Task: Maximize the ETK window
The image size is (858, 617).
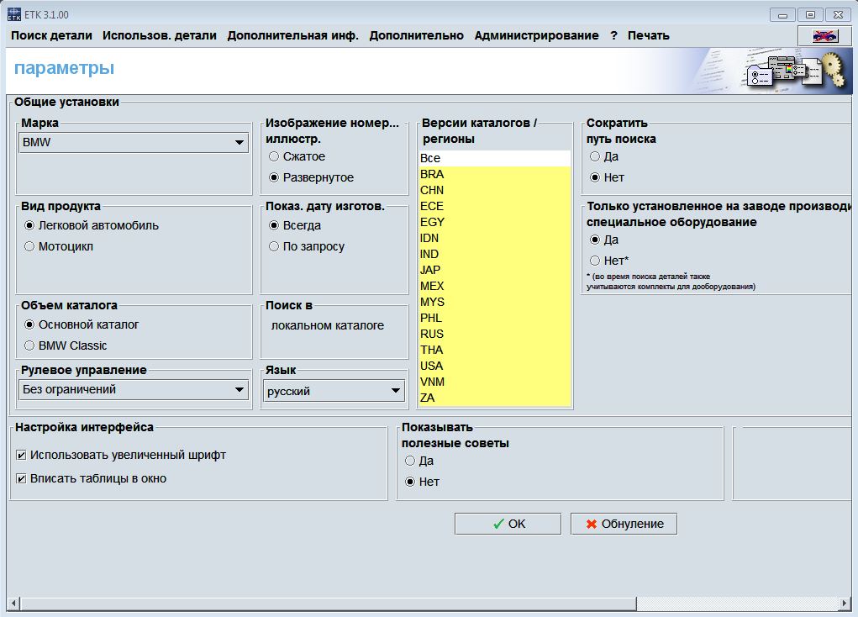Action: point(810,15)
